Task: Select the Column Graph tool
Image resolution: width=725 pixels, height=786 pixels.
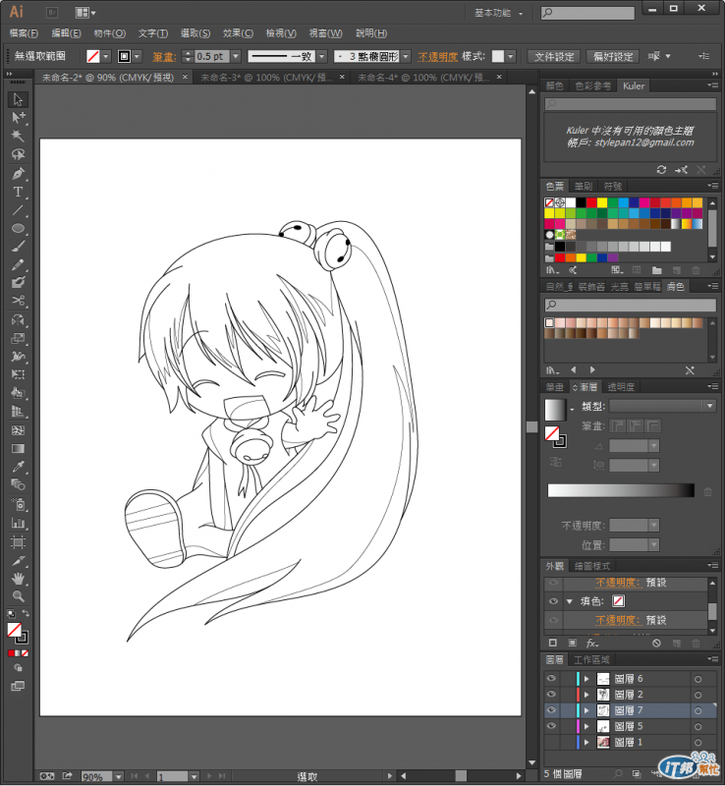Action: tap(18, 523)
